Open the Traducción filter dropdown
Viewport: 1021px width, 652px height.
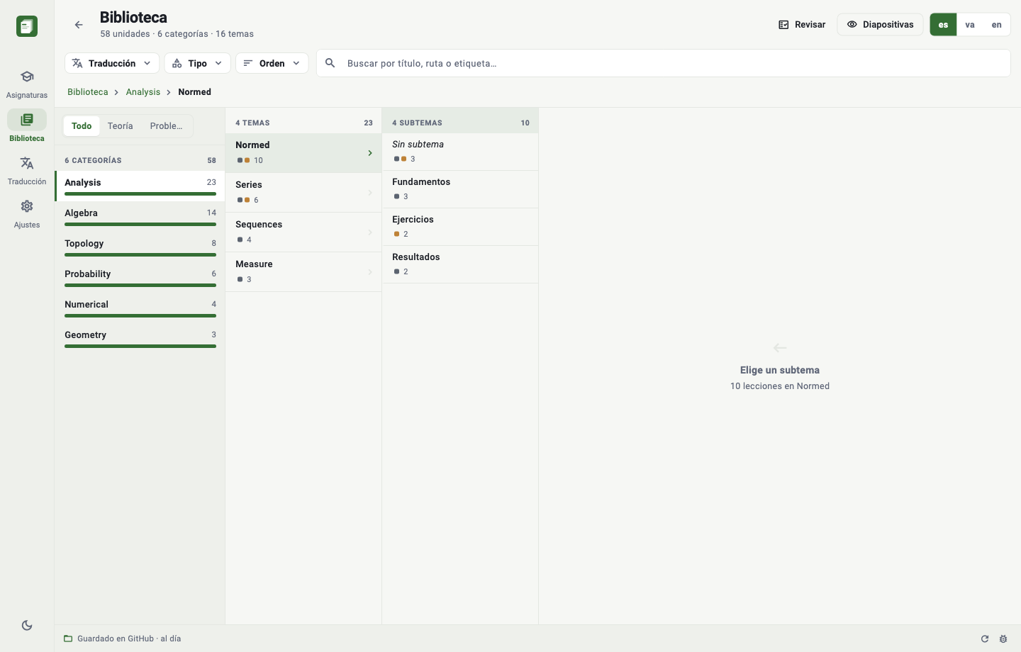[x=112, y=63]
